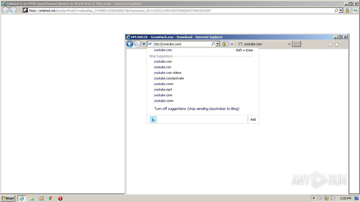
Task: Choose suggestion youtube.com videos
Action: [x=202, y=73]
